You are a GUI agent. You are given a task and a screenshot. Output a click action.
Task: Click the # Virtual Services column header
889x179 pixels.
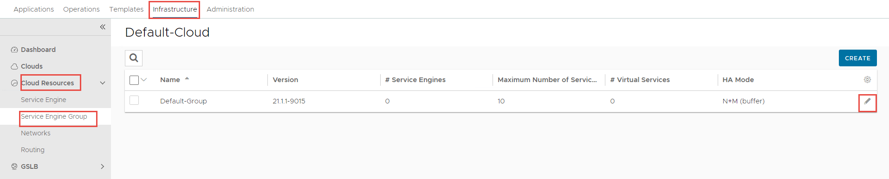tap(640, 80)
